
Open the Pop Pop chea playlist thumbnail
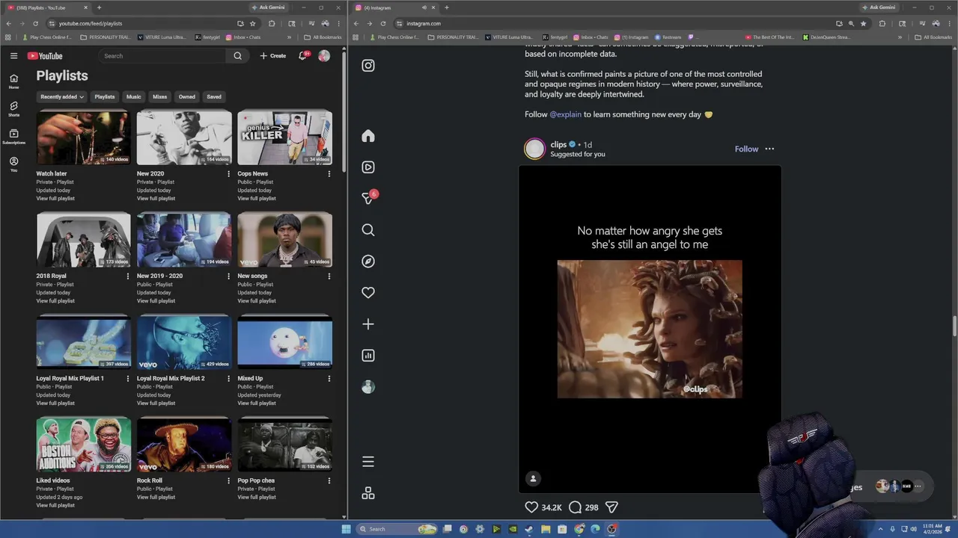[x=284, y=445]
